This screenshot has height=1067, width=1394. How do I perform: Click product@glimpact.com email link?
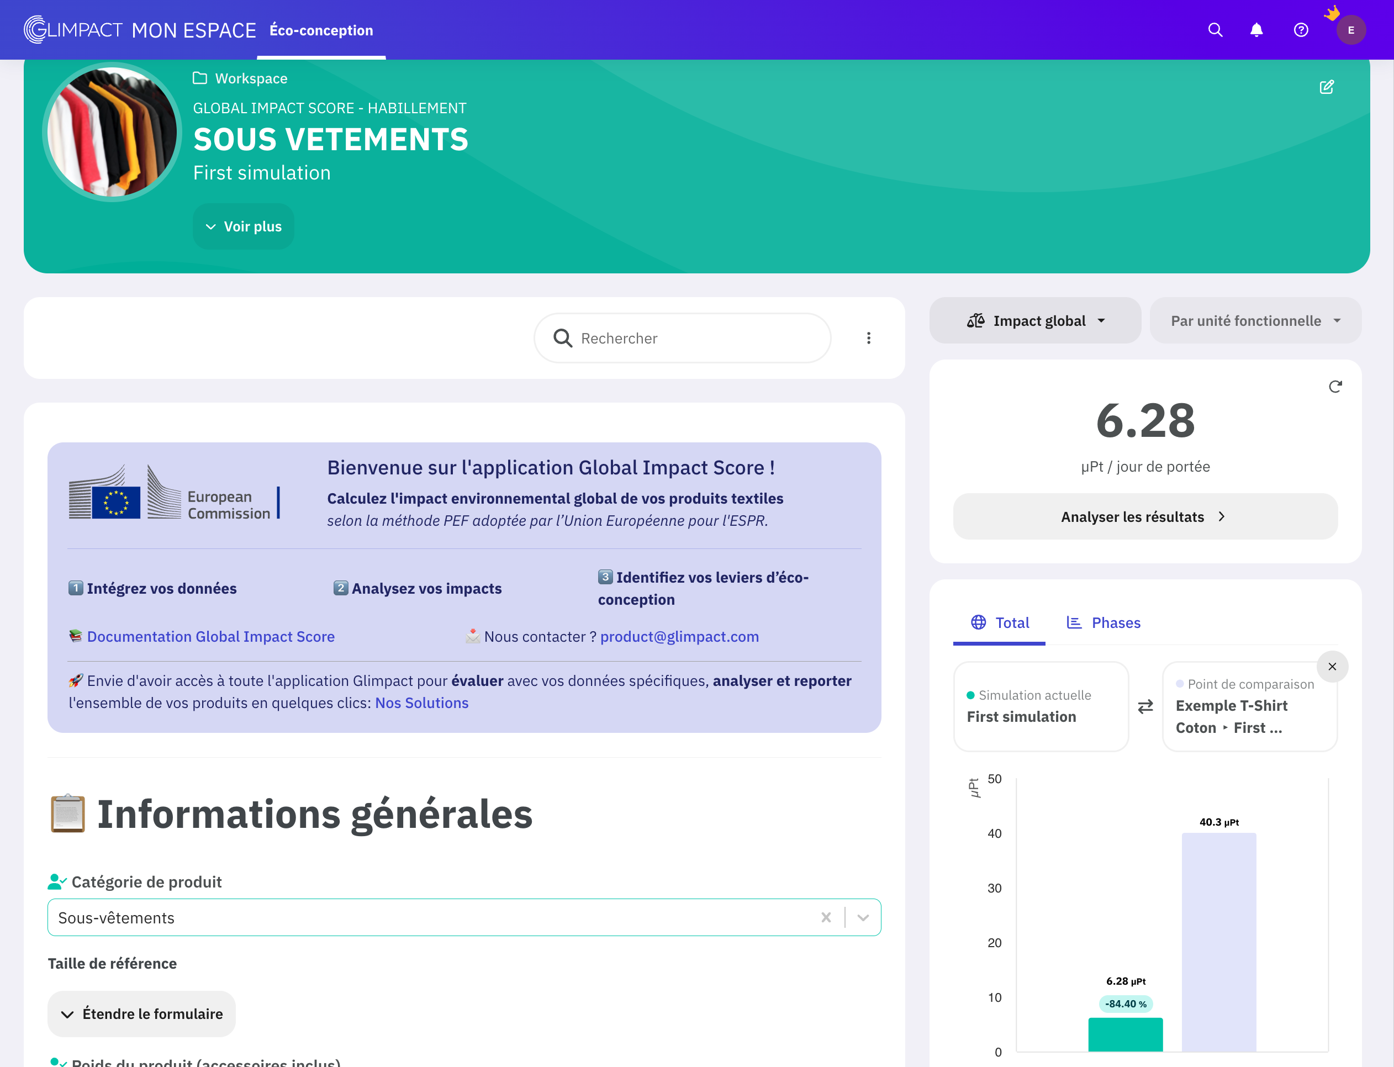(x=679, y=636)
